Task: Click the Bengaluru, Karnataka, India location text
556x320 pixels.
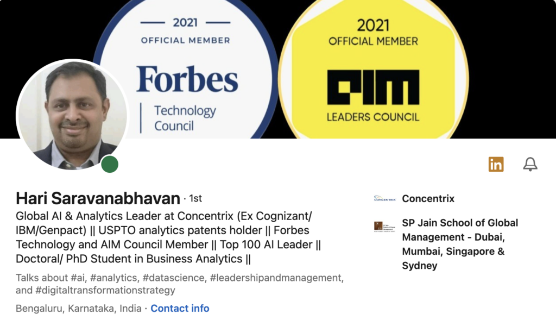Action: [79, 309]
